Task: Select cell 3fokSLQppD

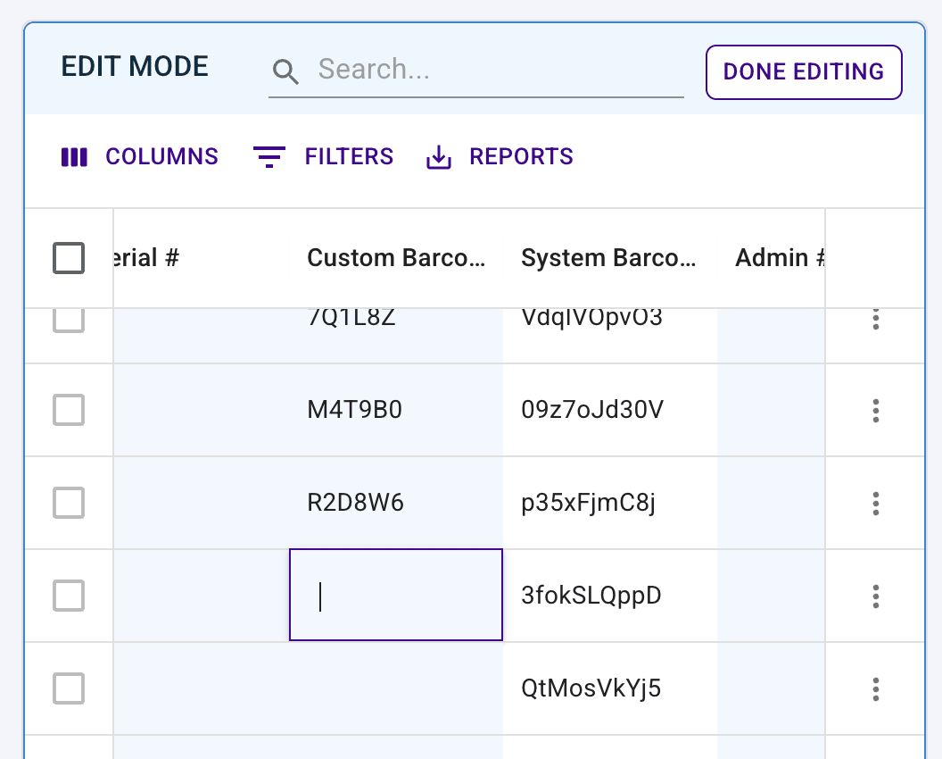Action: click(x=610, y=596)
